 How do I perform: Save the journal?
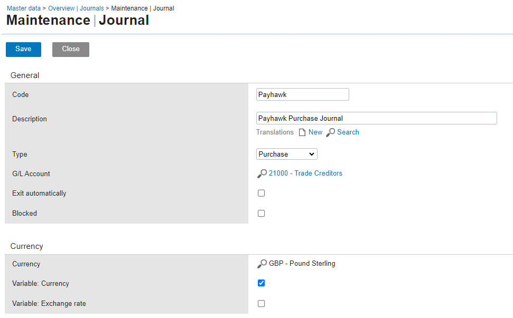[x=24, y=49]
